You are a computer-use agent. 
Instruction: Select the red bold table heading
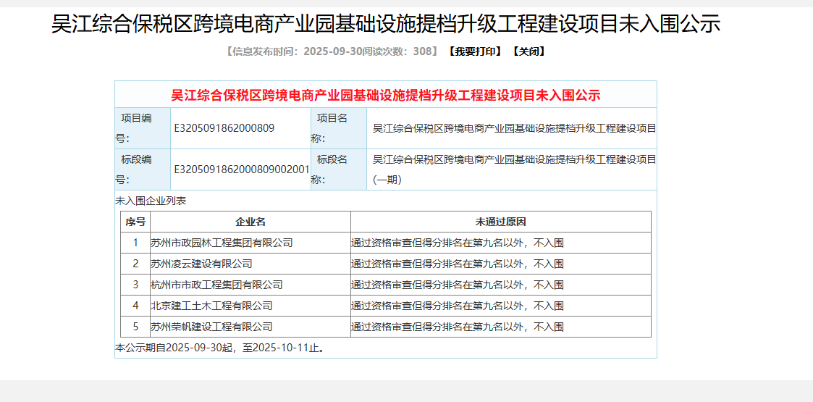click(385, 95)
